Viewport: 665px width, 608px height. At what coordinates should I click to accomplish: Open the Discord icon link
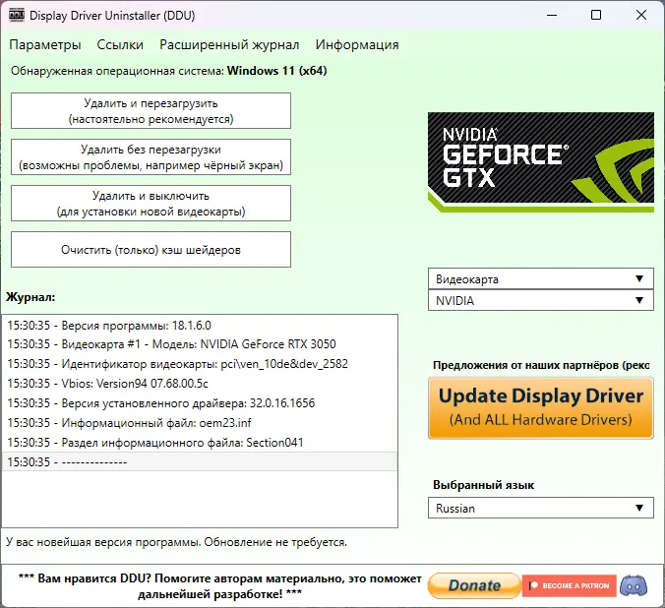(634, 585)
